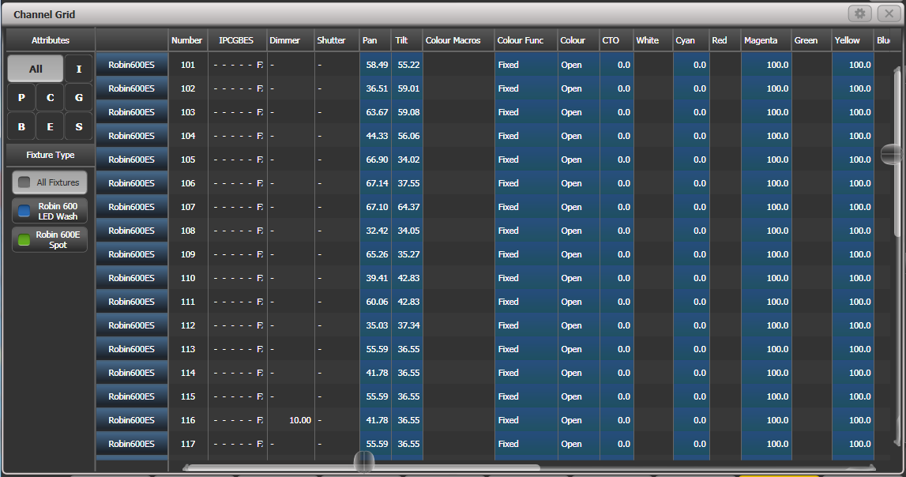This screenshot has height=477, width=906.
Task: Toggle the All Fixtures filter
Action: click(49, 182)
